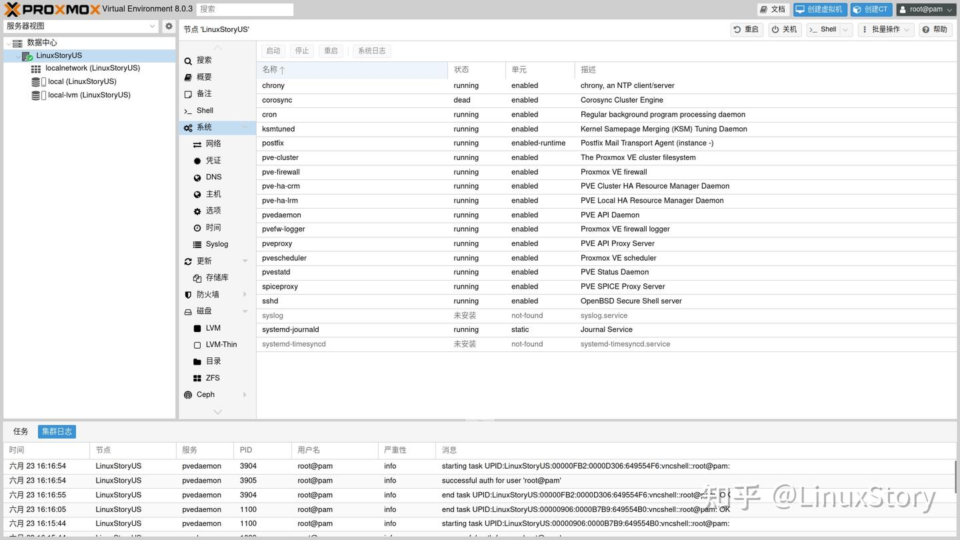Open the Ceph section
This screenshot has height=540, width=960.
pos(205,394)
